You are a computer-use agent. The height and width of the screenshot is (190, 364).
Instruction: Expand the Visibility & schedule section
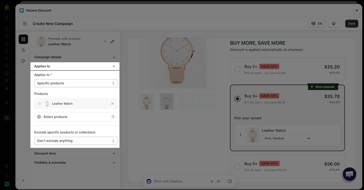pos(75,163)
